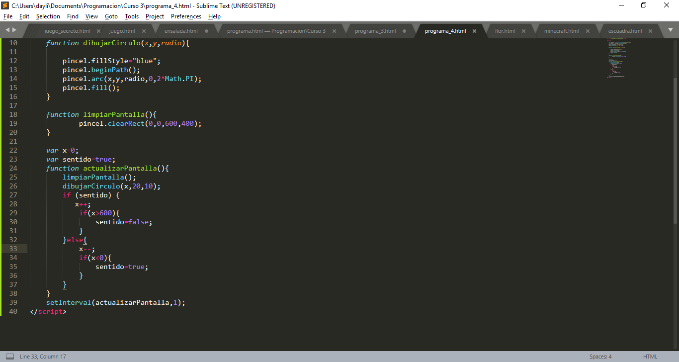
Task: Place cursor on 'if(x>600){' line
Action: [x=99, y=213]
